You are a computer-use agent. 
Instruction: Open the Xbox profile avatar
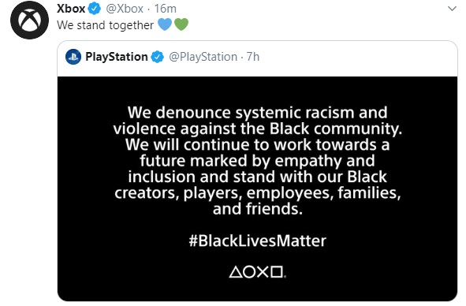click(29, 20)
